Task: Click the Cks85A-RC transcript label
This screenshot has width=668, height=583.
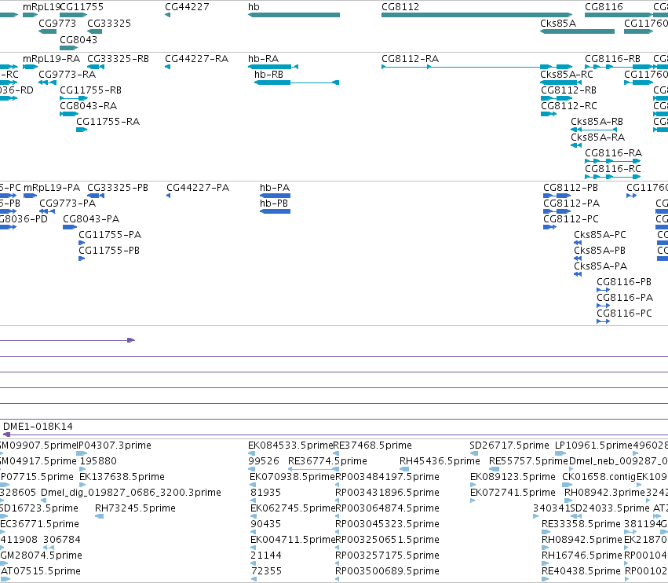Action: (567, 74)
